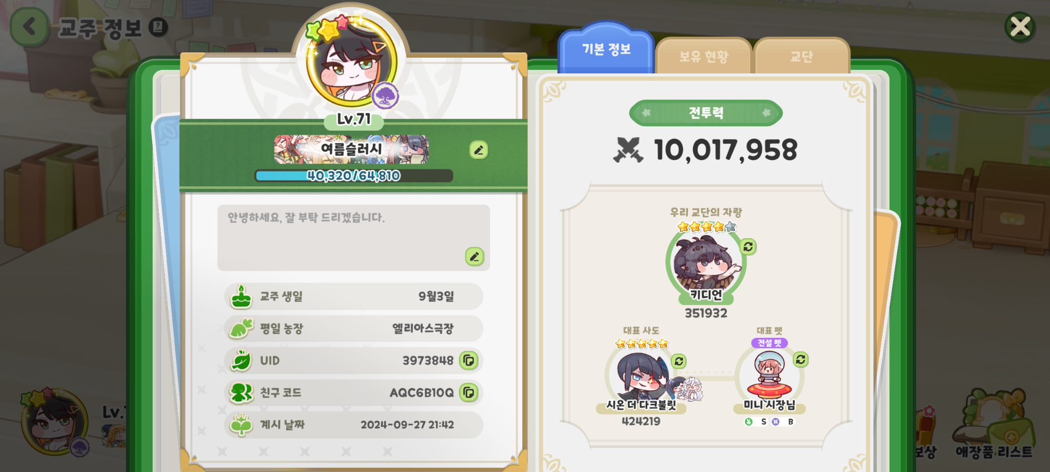
Task: Go back using the green arrow button
Action: coord(29,27)
